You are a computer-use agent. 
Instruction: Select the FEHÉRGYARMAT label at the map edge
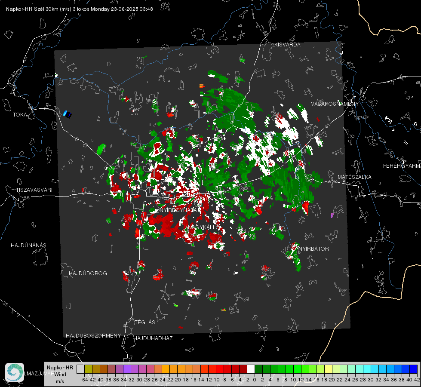coord(402,166)
